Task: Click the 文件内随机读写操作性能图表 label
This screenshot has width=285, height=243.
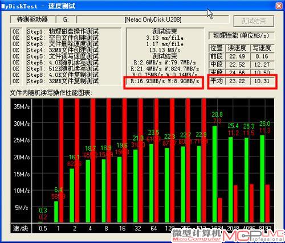Action: pos(51,93)
